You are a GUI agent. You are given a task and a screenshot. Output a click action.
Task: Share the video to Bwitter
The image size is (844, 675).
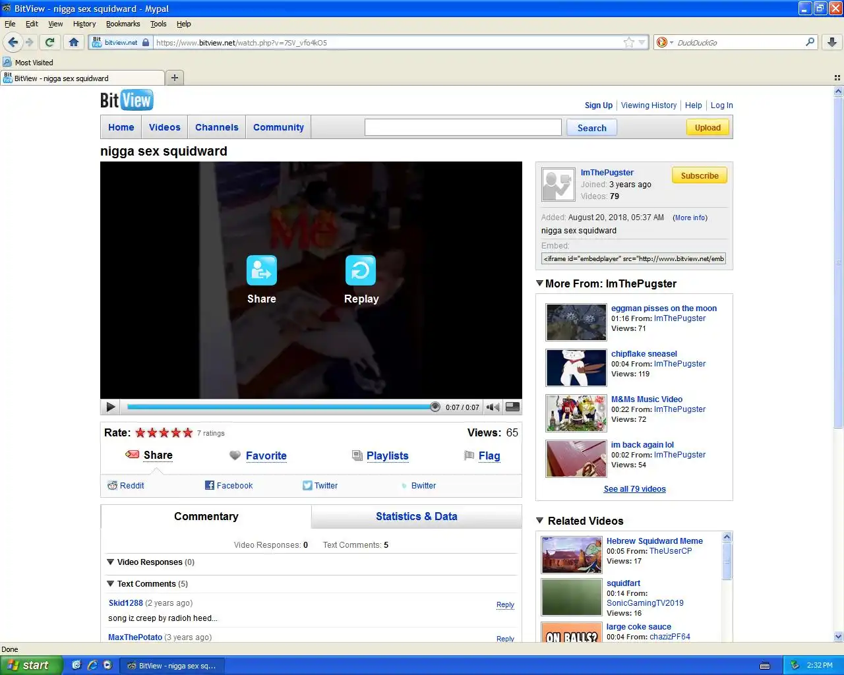point(419,486)
